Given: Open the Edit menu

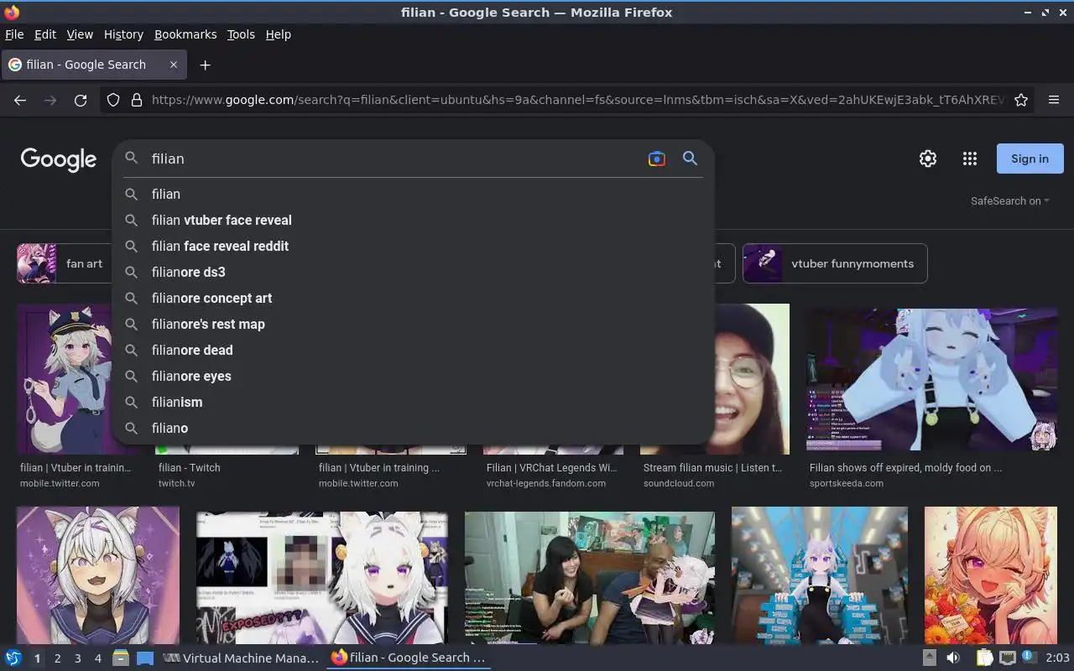Looking at the screenshot, I should [45, 34].
